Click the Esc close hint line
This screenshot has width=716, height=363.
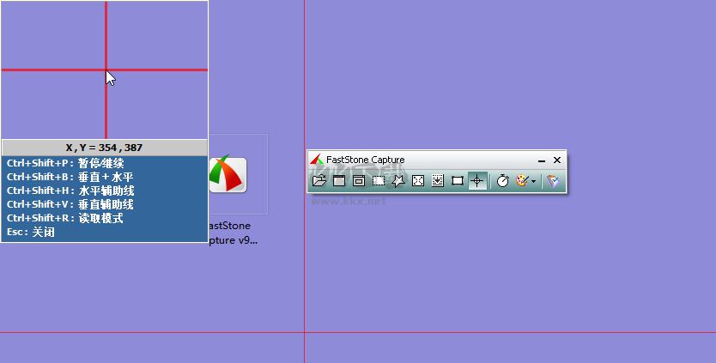click(x=31, y=232)
